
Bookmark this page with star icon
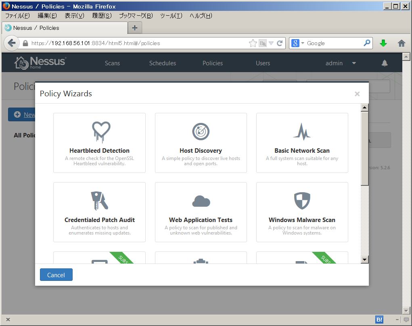click(253, 43)
